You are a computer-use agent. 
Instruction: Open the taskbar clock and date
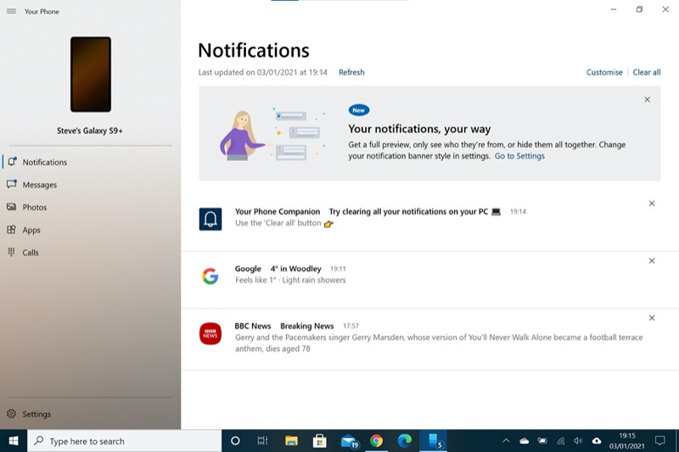coord(626,441)
